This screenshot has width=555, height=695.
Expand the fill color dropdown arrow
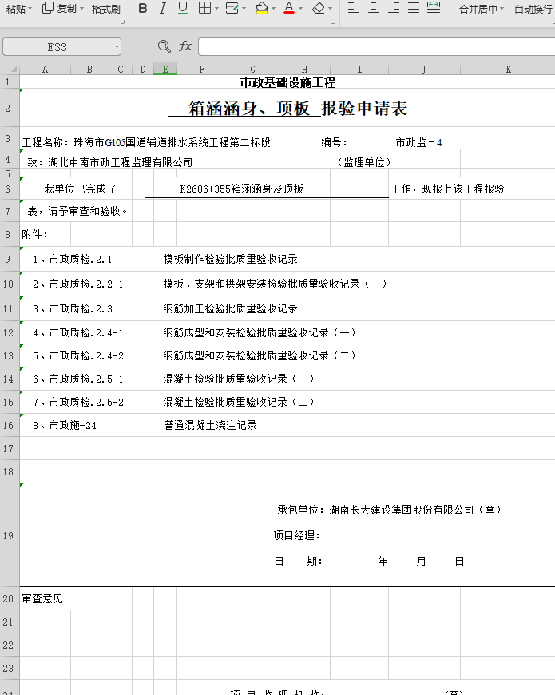(273, 9)
